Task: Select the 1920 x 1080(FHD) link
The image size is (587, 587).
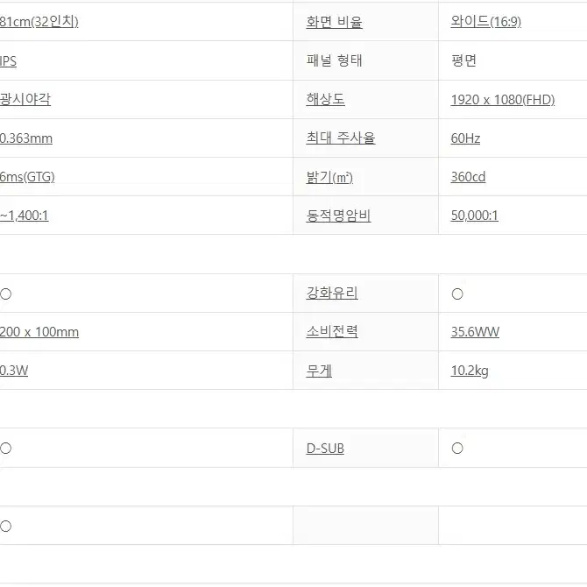Action: click(x=502, y=100)
